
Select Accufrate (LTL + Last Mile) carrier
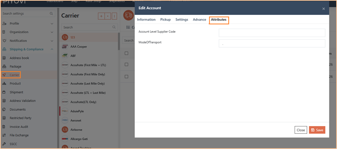pos(88,93)
